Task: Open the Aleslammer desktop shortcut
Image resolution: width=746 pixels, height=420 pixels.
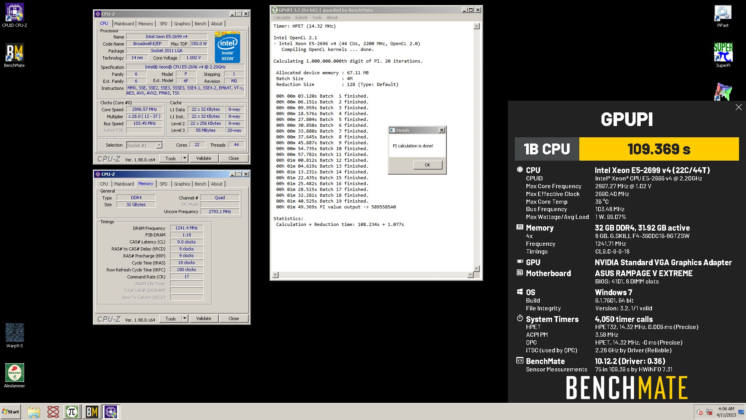Action: (14, 376)
